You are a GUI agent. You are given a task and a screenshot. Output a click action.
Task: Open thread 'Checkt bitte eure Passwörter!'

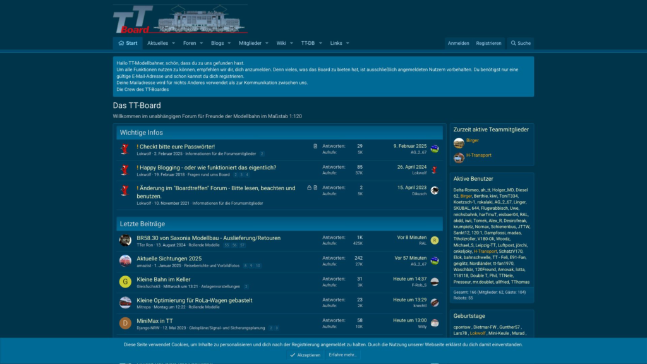pyautogui.click(x=177, y=147)
